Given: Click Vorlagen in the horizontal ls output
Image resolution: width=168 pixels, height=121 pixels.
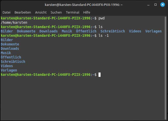Looking at the screenshot, I should [153, 31].
